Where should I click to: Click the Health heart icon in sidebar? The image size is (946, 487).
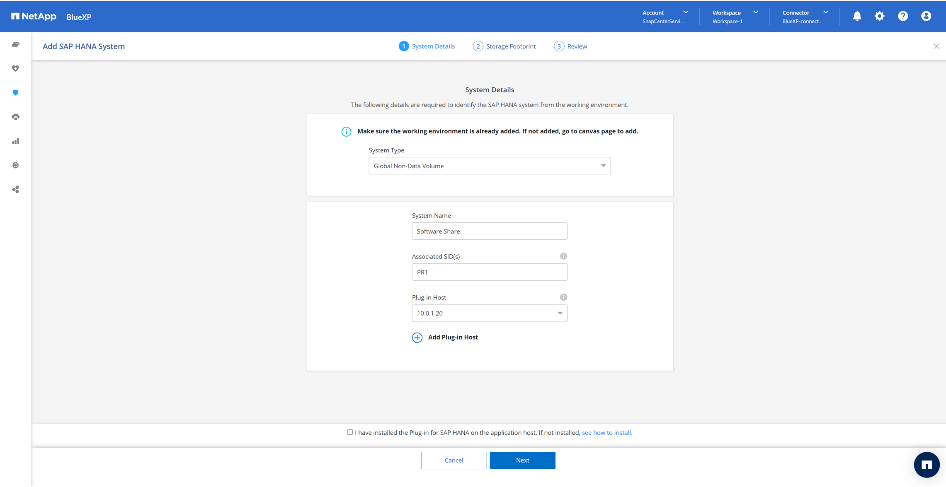click(15, 68)
